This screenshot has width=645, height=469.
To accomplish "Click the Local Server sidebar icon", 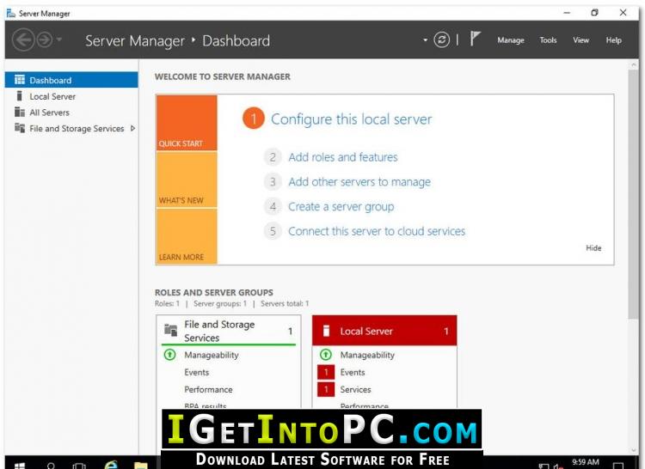I will (x=19, y=95).
